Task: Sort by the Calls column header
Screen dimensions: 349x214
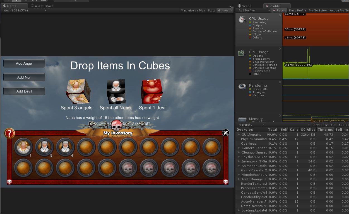Action: pos(294,130)
